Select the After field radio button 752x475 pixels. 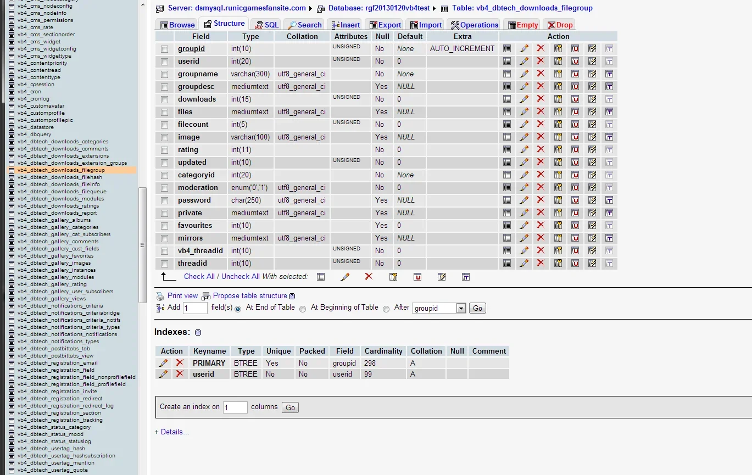click(386, 309)
